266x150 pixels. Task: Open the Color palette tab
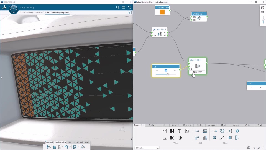[x=248, y=125]
